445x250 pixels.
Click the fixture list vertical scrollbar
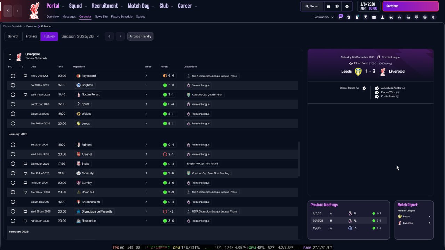299,159
